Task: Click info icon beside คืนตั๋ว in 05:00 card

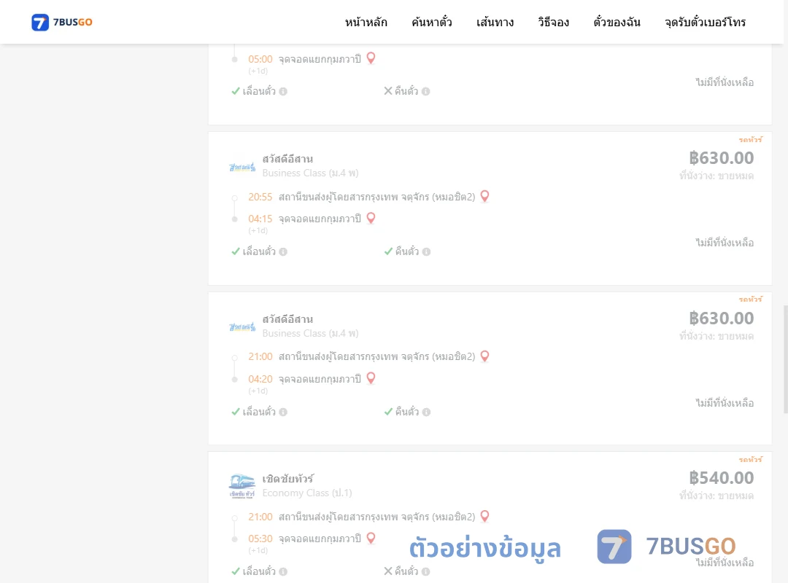Action: point(425,91)
